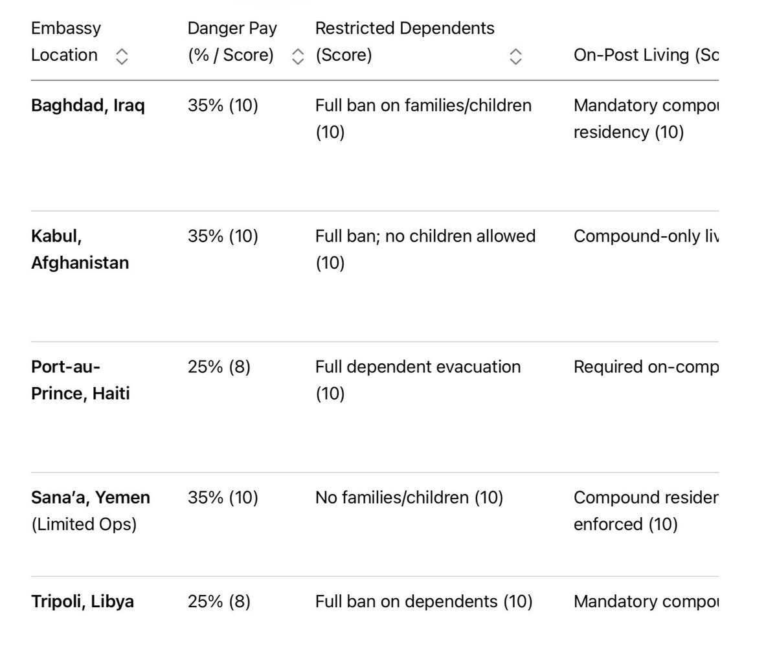Screen dimensions: 777x650
Task: Click the 'Full dependent evacuation' cell
Action: point(418,380)
